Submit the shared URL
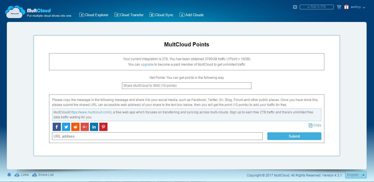Image resolution: width=374 pixels, height=182 pixels. click(294, 136)
